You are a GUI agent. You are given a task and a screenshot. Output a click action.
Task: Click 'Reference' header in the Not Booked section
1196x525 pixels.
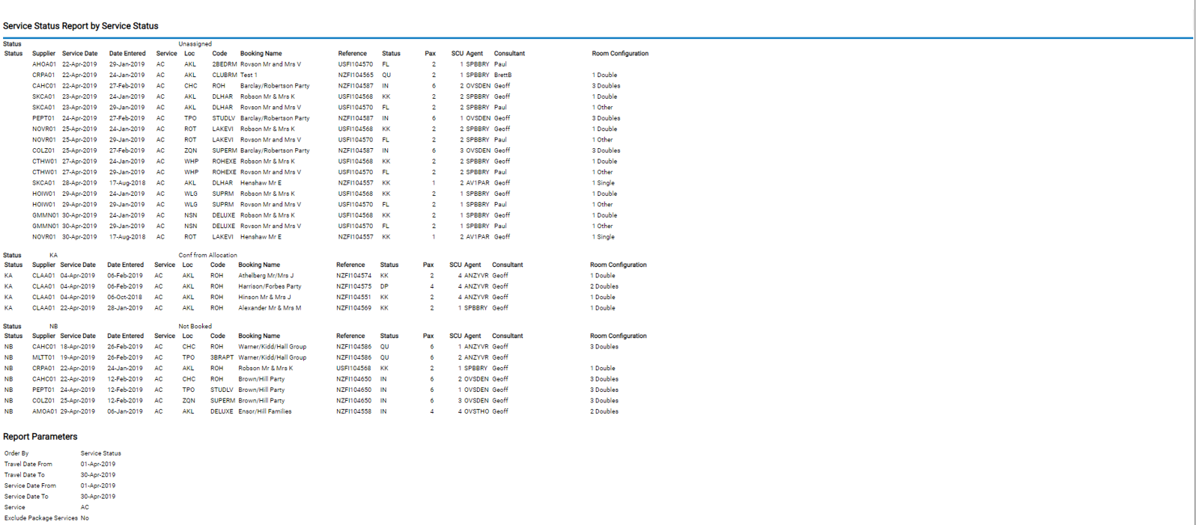(350, 336)
